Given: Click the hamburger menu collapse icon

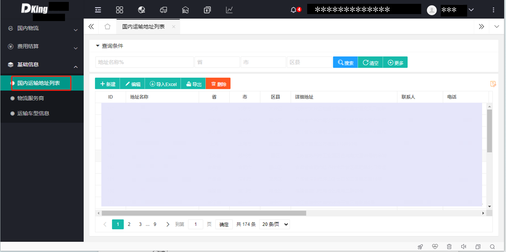Looking at the screenshot, I should (x=98, y=10).
